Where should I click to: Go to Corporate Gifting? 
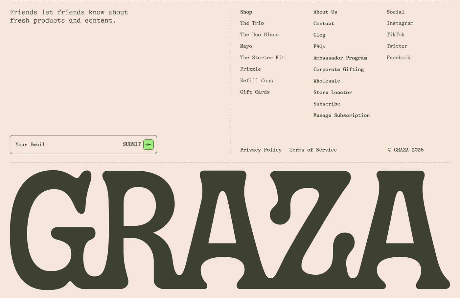[x=339, y=70]
